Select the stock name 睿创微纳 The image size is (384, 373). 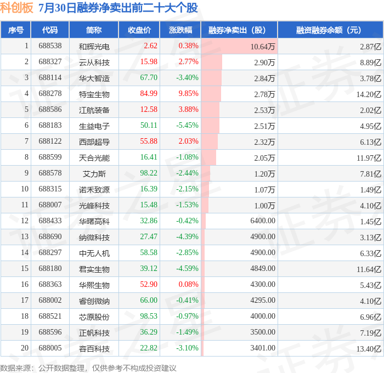pyautogui.click(x=94, y=301)
